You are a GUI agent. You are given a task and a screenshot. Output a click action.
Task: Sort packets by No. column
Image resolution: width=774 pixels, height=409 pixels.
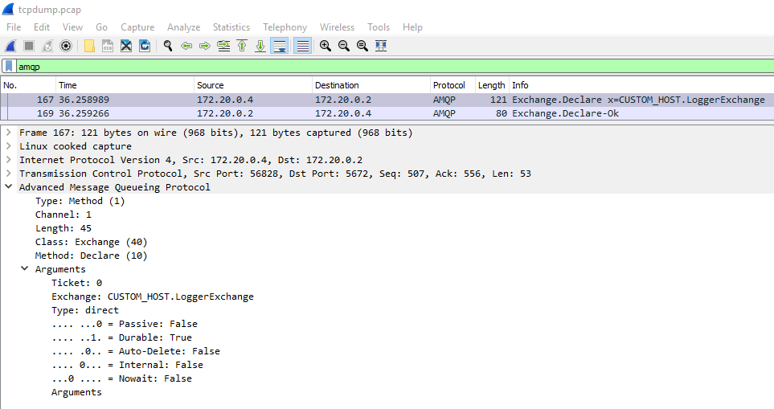pyautogui.click(x=28, y=85)
